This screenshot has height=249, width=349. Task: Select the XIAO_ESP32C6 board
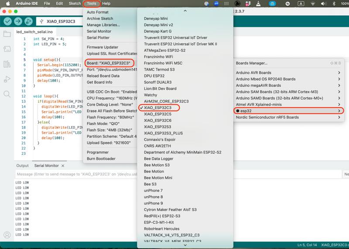pyautogui.click(x=157, y=120)
